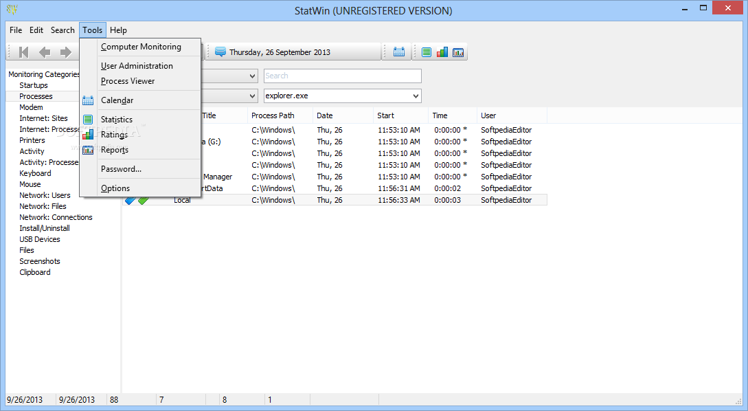Select the Keyboard category

point(35,173)
